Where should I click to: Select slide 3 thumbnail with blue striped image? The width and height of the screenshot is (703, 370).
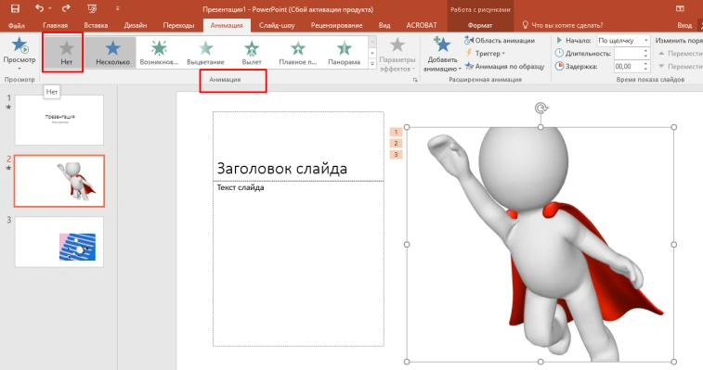[59, 242]
